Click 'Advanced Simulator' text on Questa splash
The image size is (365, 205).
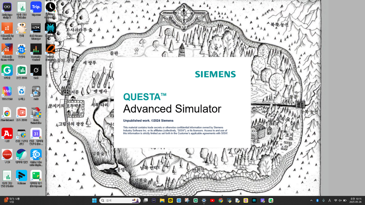pyautogui.click(x=172, y=109)
